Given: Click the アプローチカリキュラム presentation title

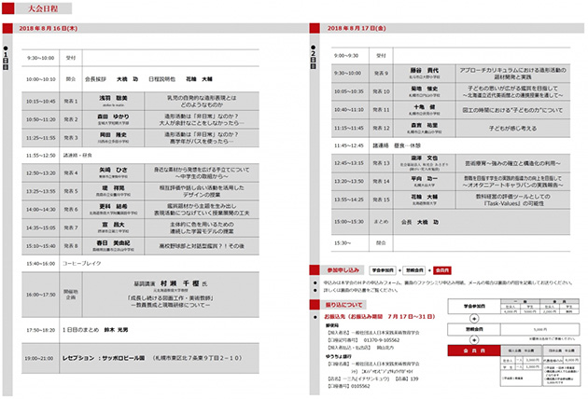Looking at the screenshot, I should [x=512, y=74].
